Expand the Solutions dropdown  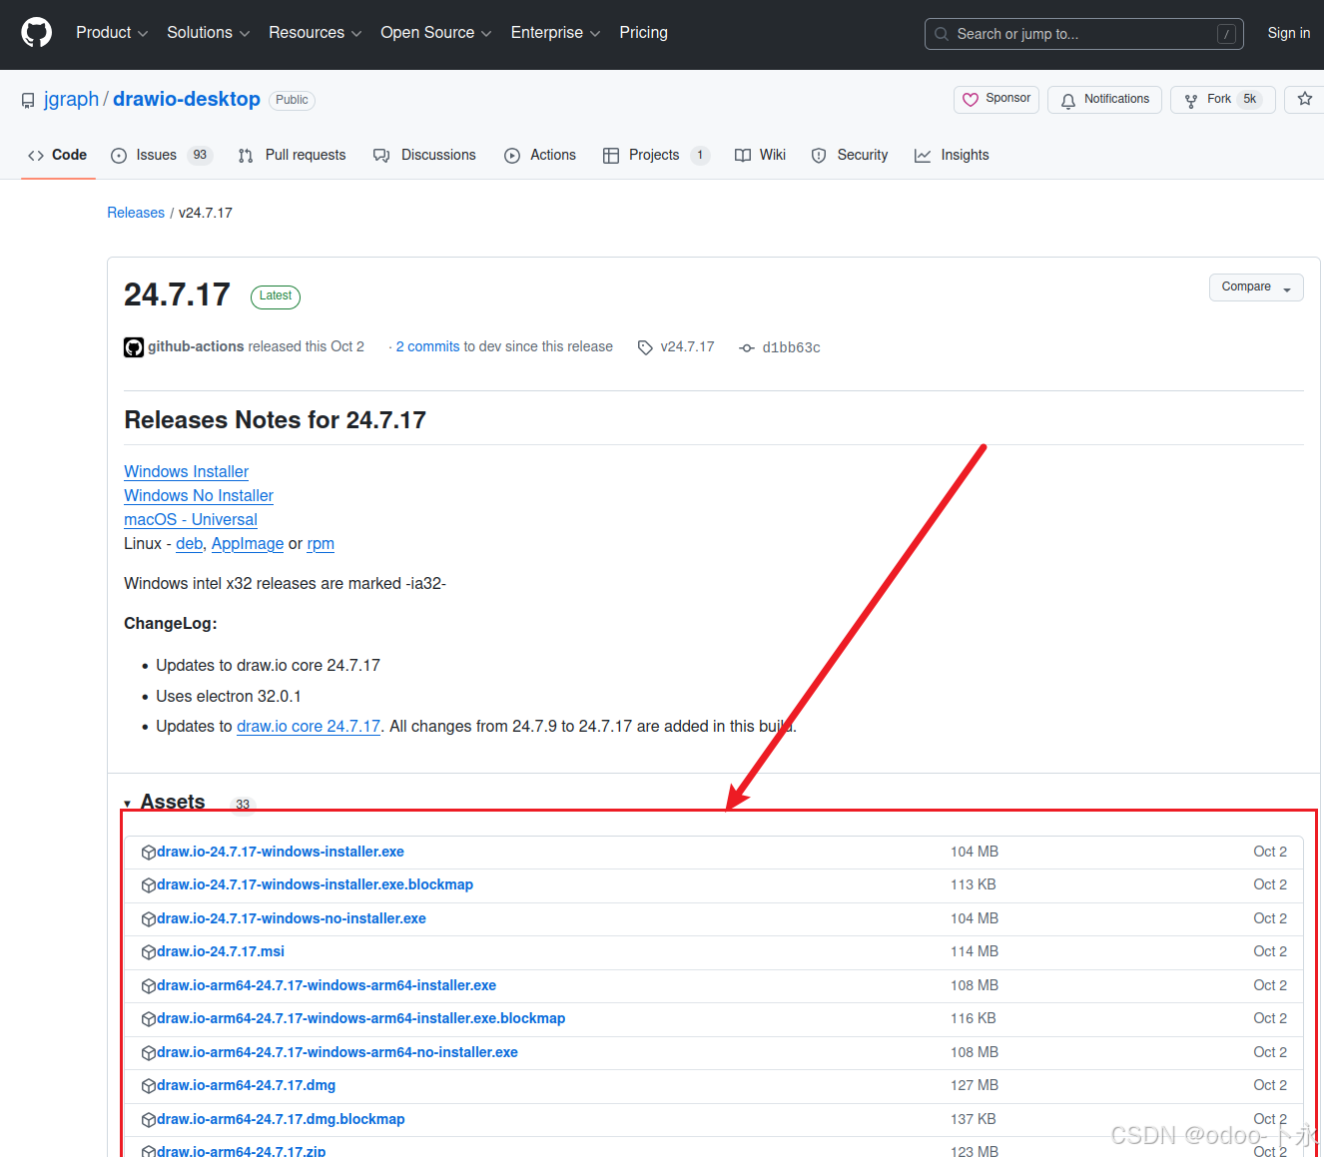click(x=208, y=33)
